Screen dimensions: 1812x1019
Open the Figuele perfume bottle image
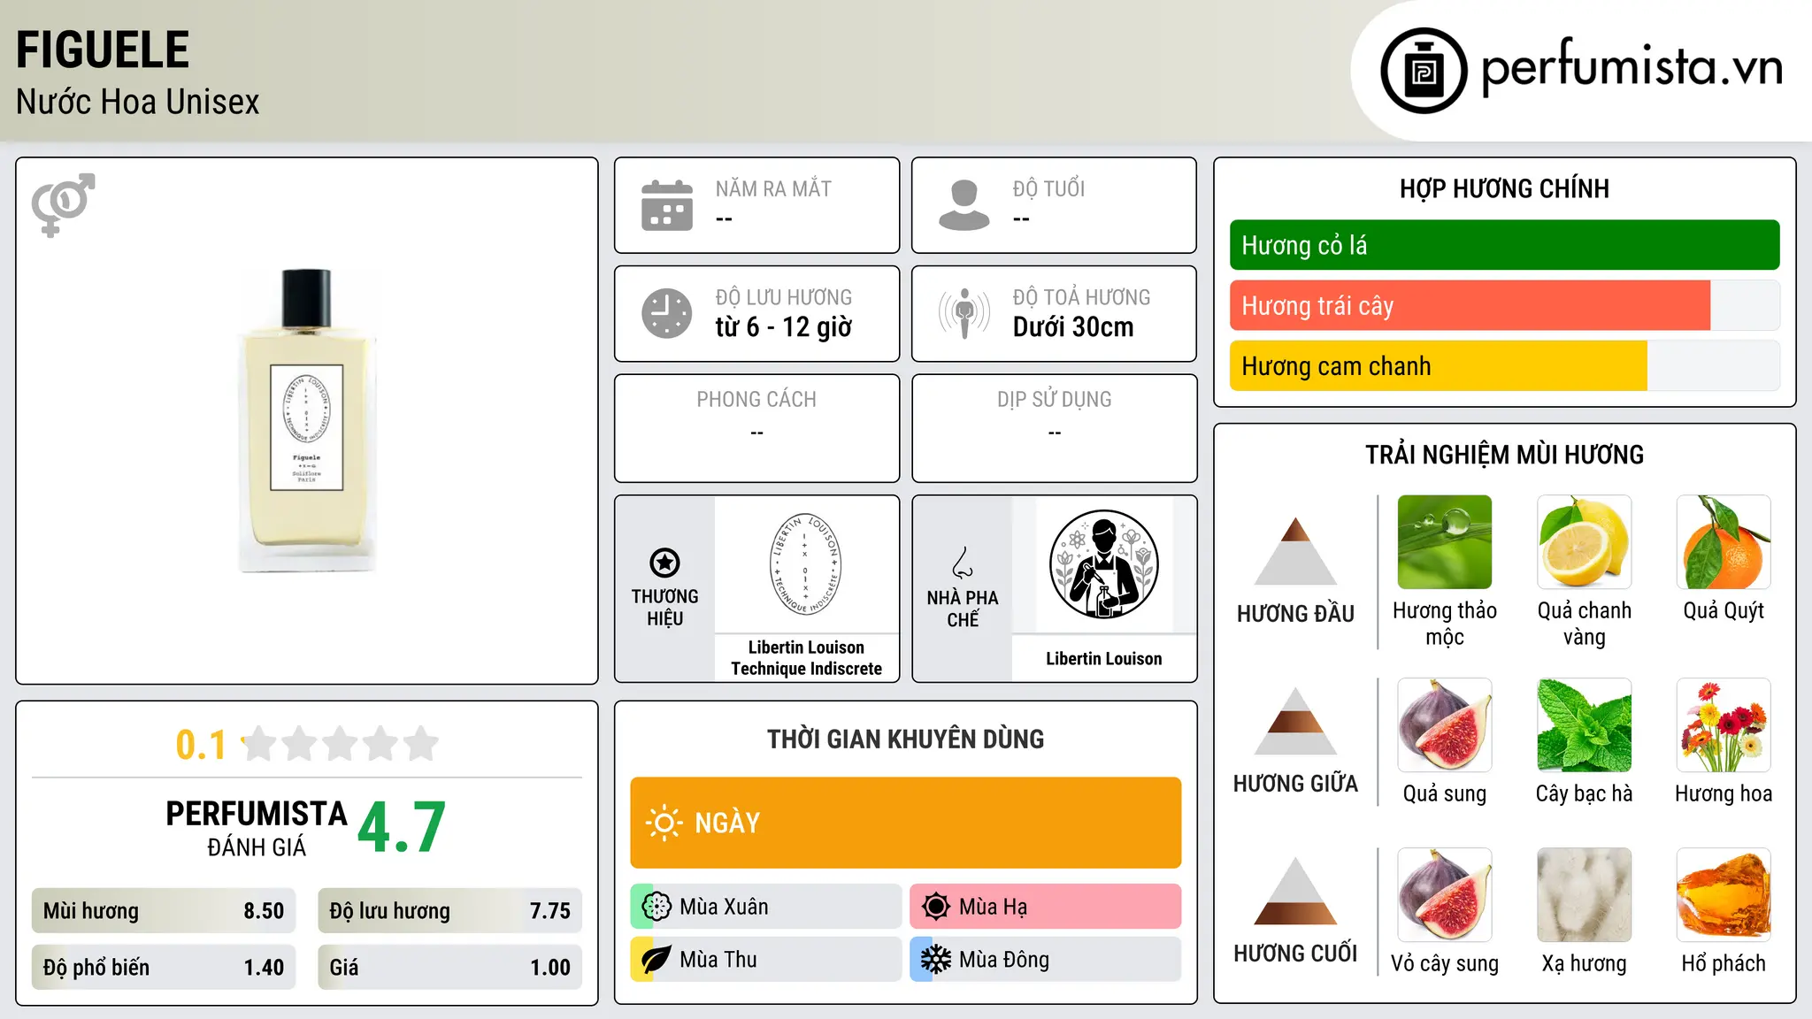(306, 420)
